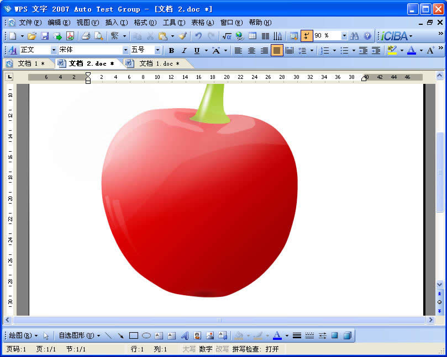Click the arrow line drawing tool
Screen dimensions: 447x357
point(120,335)
